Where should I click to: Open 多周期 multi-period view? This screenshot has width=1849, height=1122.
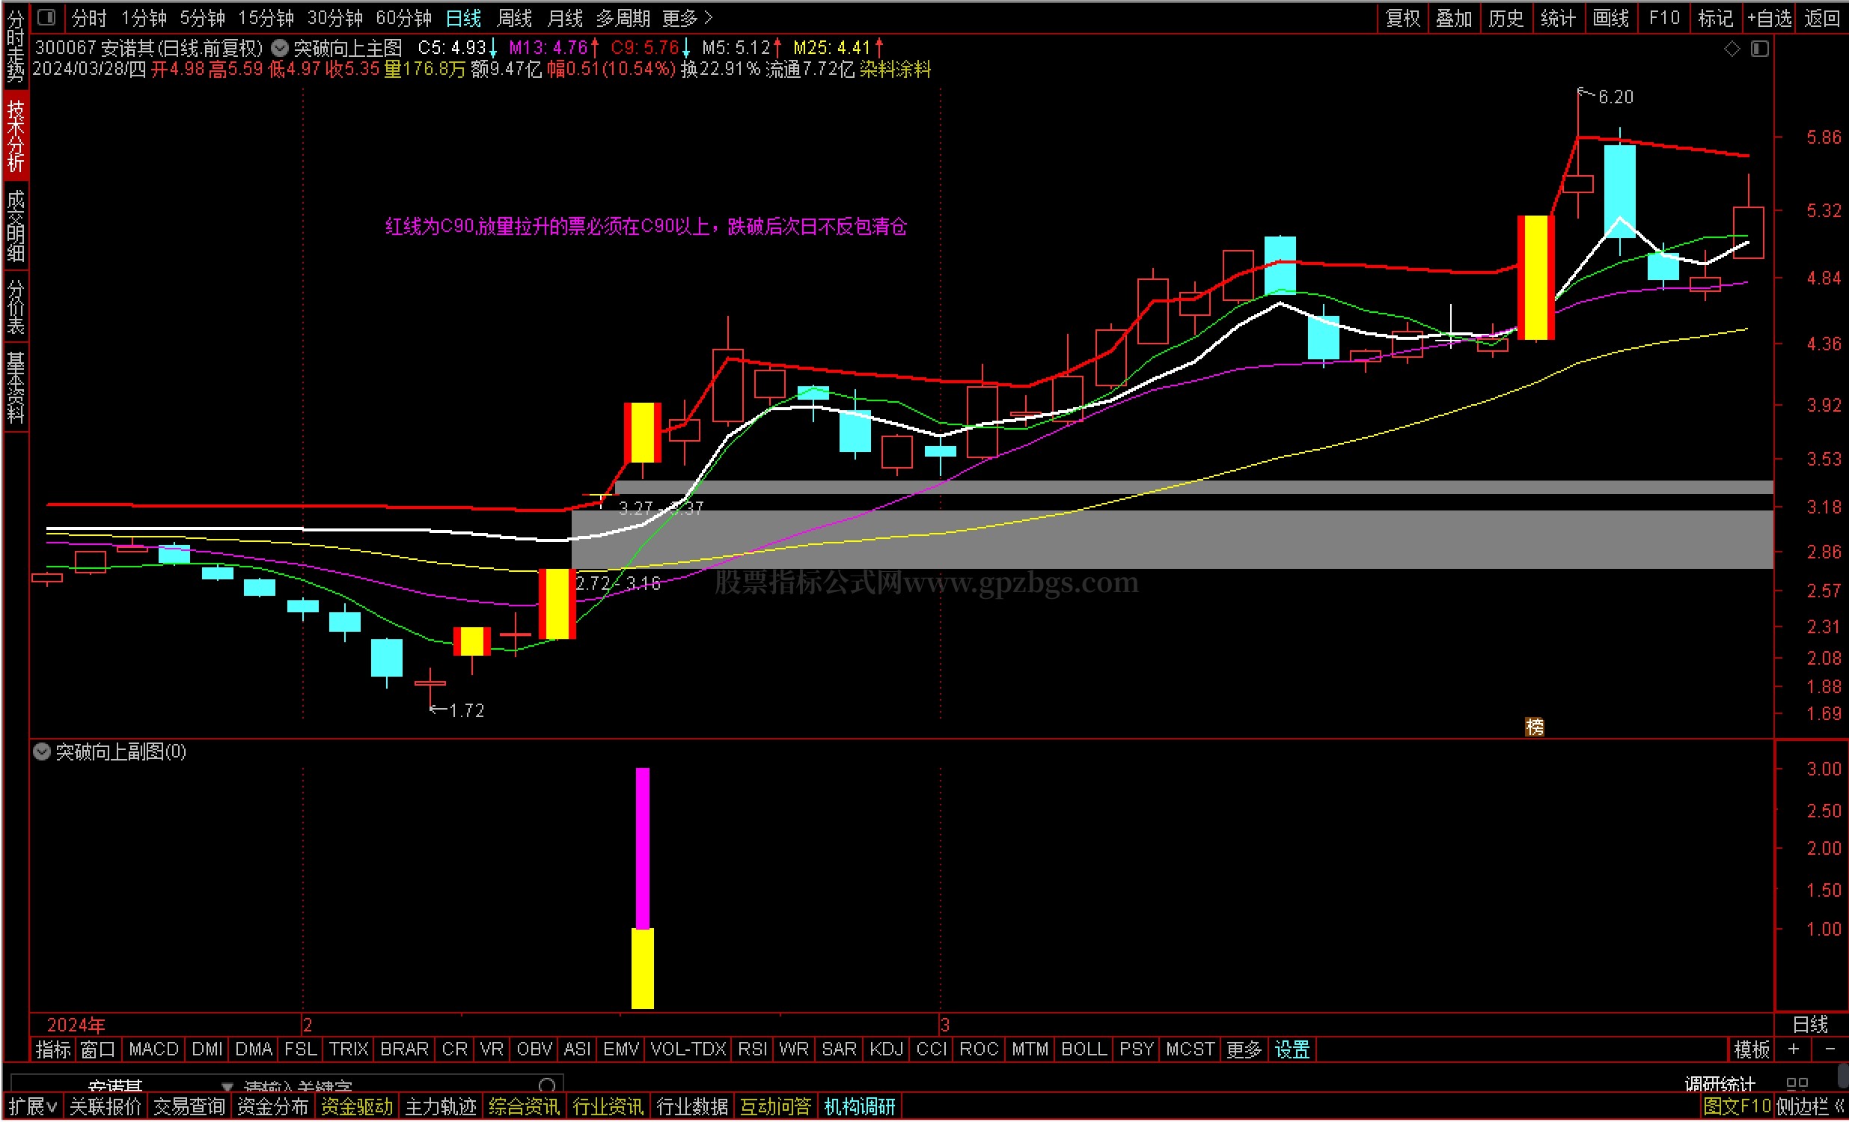[x=623, y=18]
